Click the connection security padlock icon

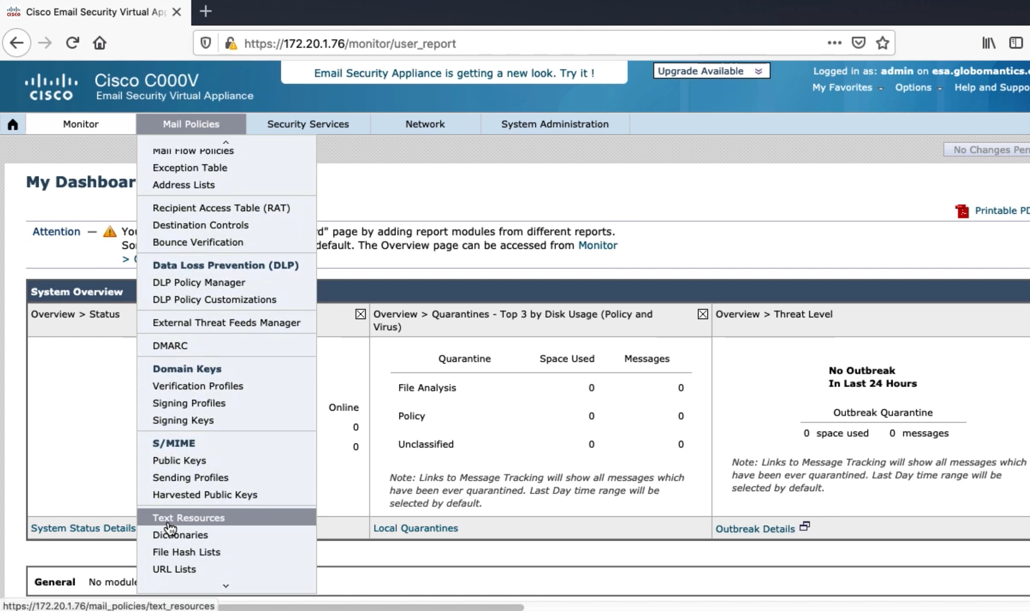pos(231,43)
